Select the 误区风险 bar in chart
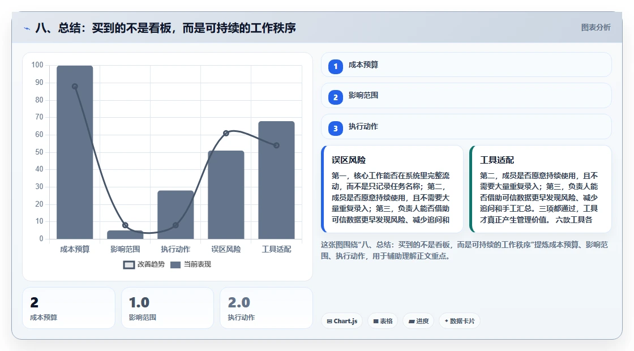634x351 pixels. [226, 195]
